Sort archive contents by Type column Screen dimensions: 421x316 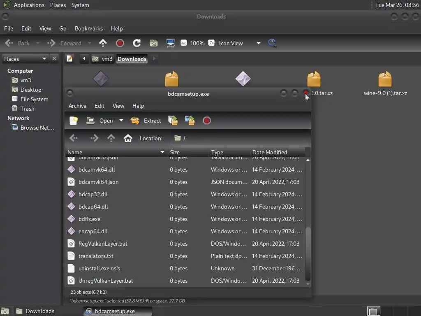pyautogui.click(x=229, y=152)
